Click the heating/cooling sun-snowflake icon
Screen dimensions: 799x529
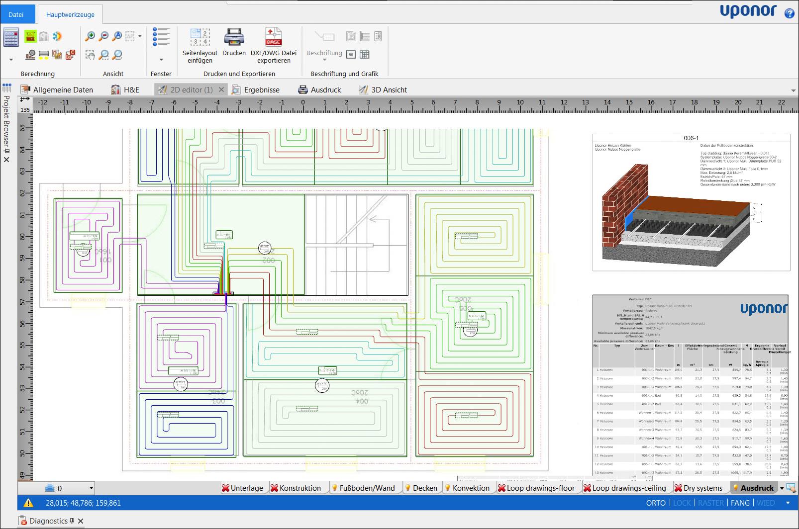click(x=57, y=36)
